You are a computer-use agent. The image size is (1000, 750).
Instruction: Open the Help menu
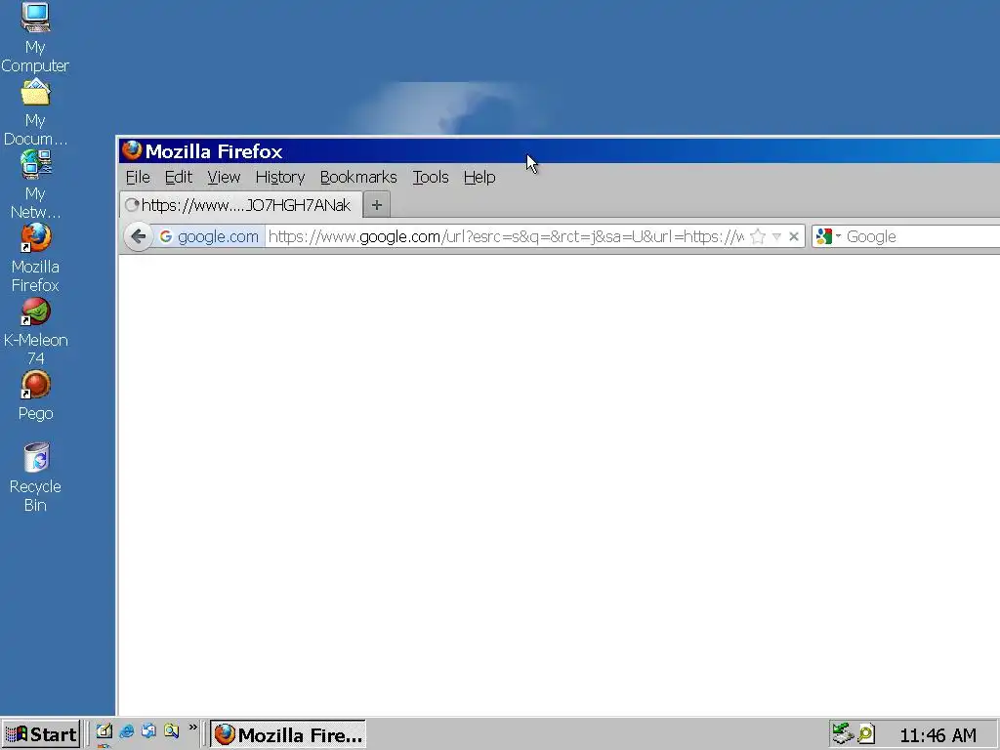pos(479,177)
